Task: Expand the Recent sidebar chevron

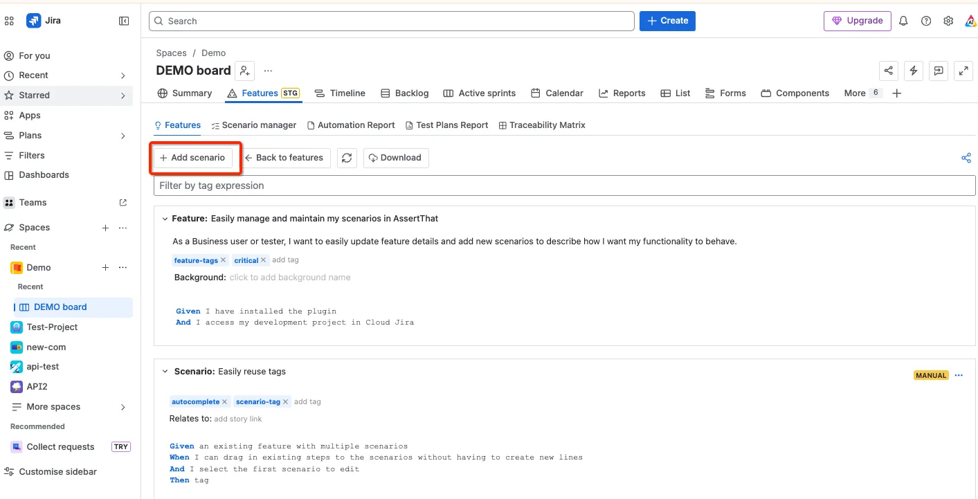Action: click(123, 75)
